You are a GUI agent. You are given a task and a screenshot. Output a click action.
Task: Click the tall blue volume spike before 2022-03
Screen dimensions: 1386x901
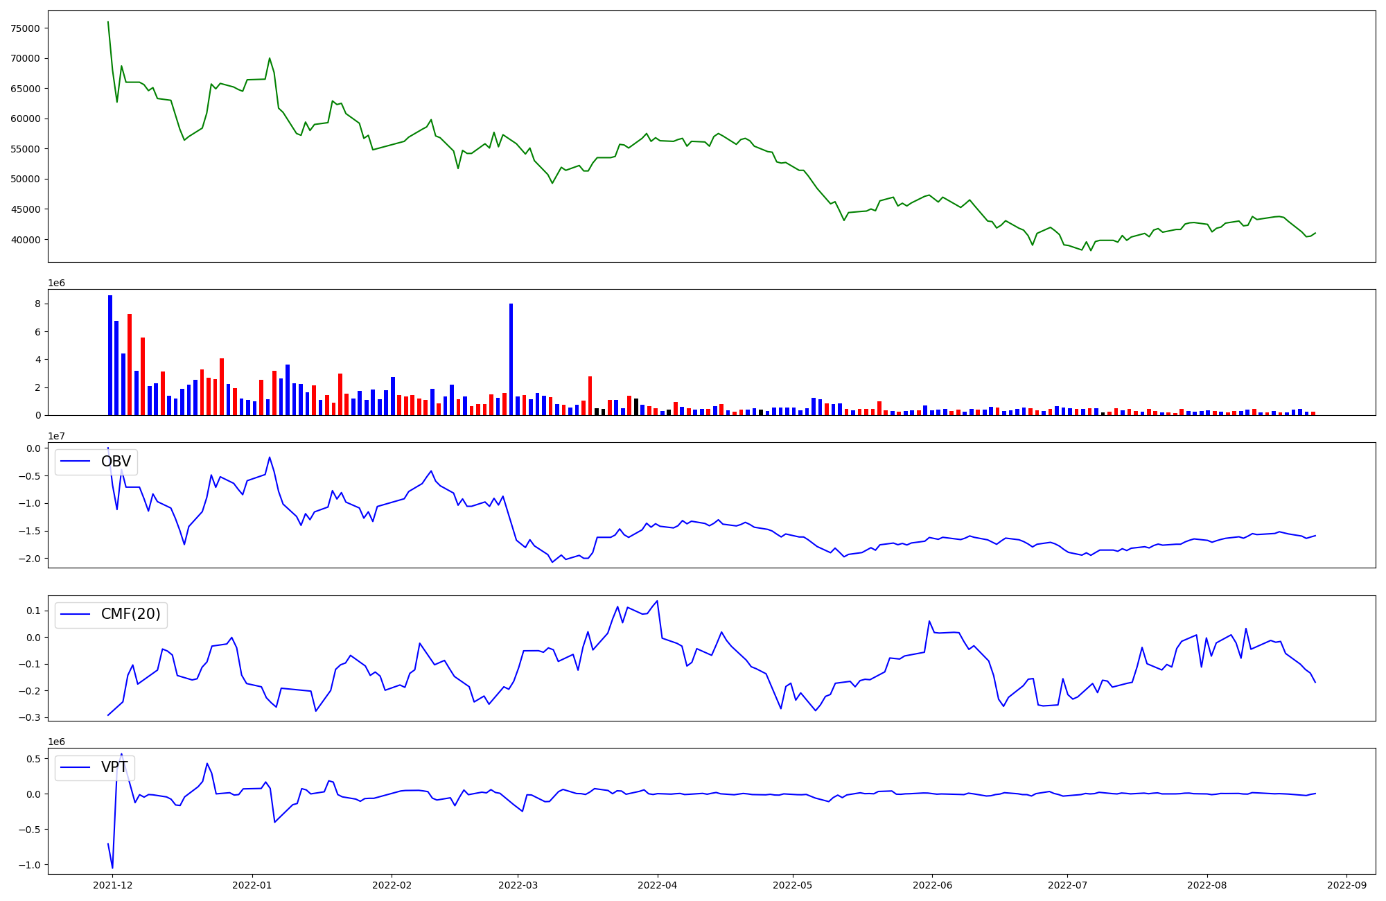coord(511,359)
